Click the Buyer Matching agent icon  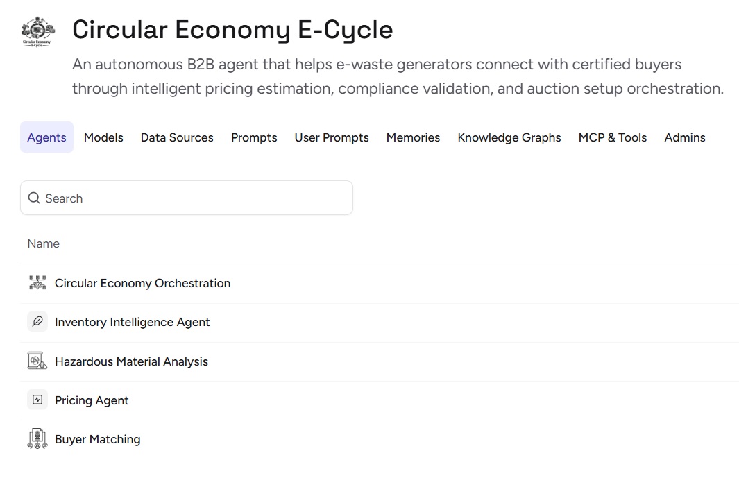[37, 438]
